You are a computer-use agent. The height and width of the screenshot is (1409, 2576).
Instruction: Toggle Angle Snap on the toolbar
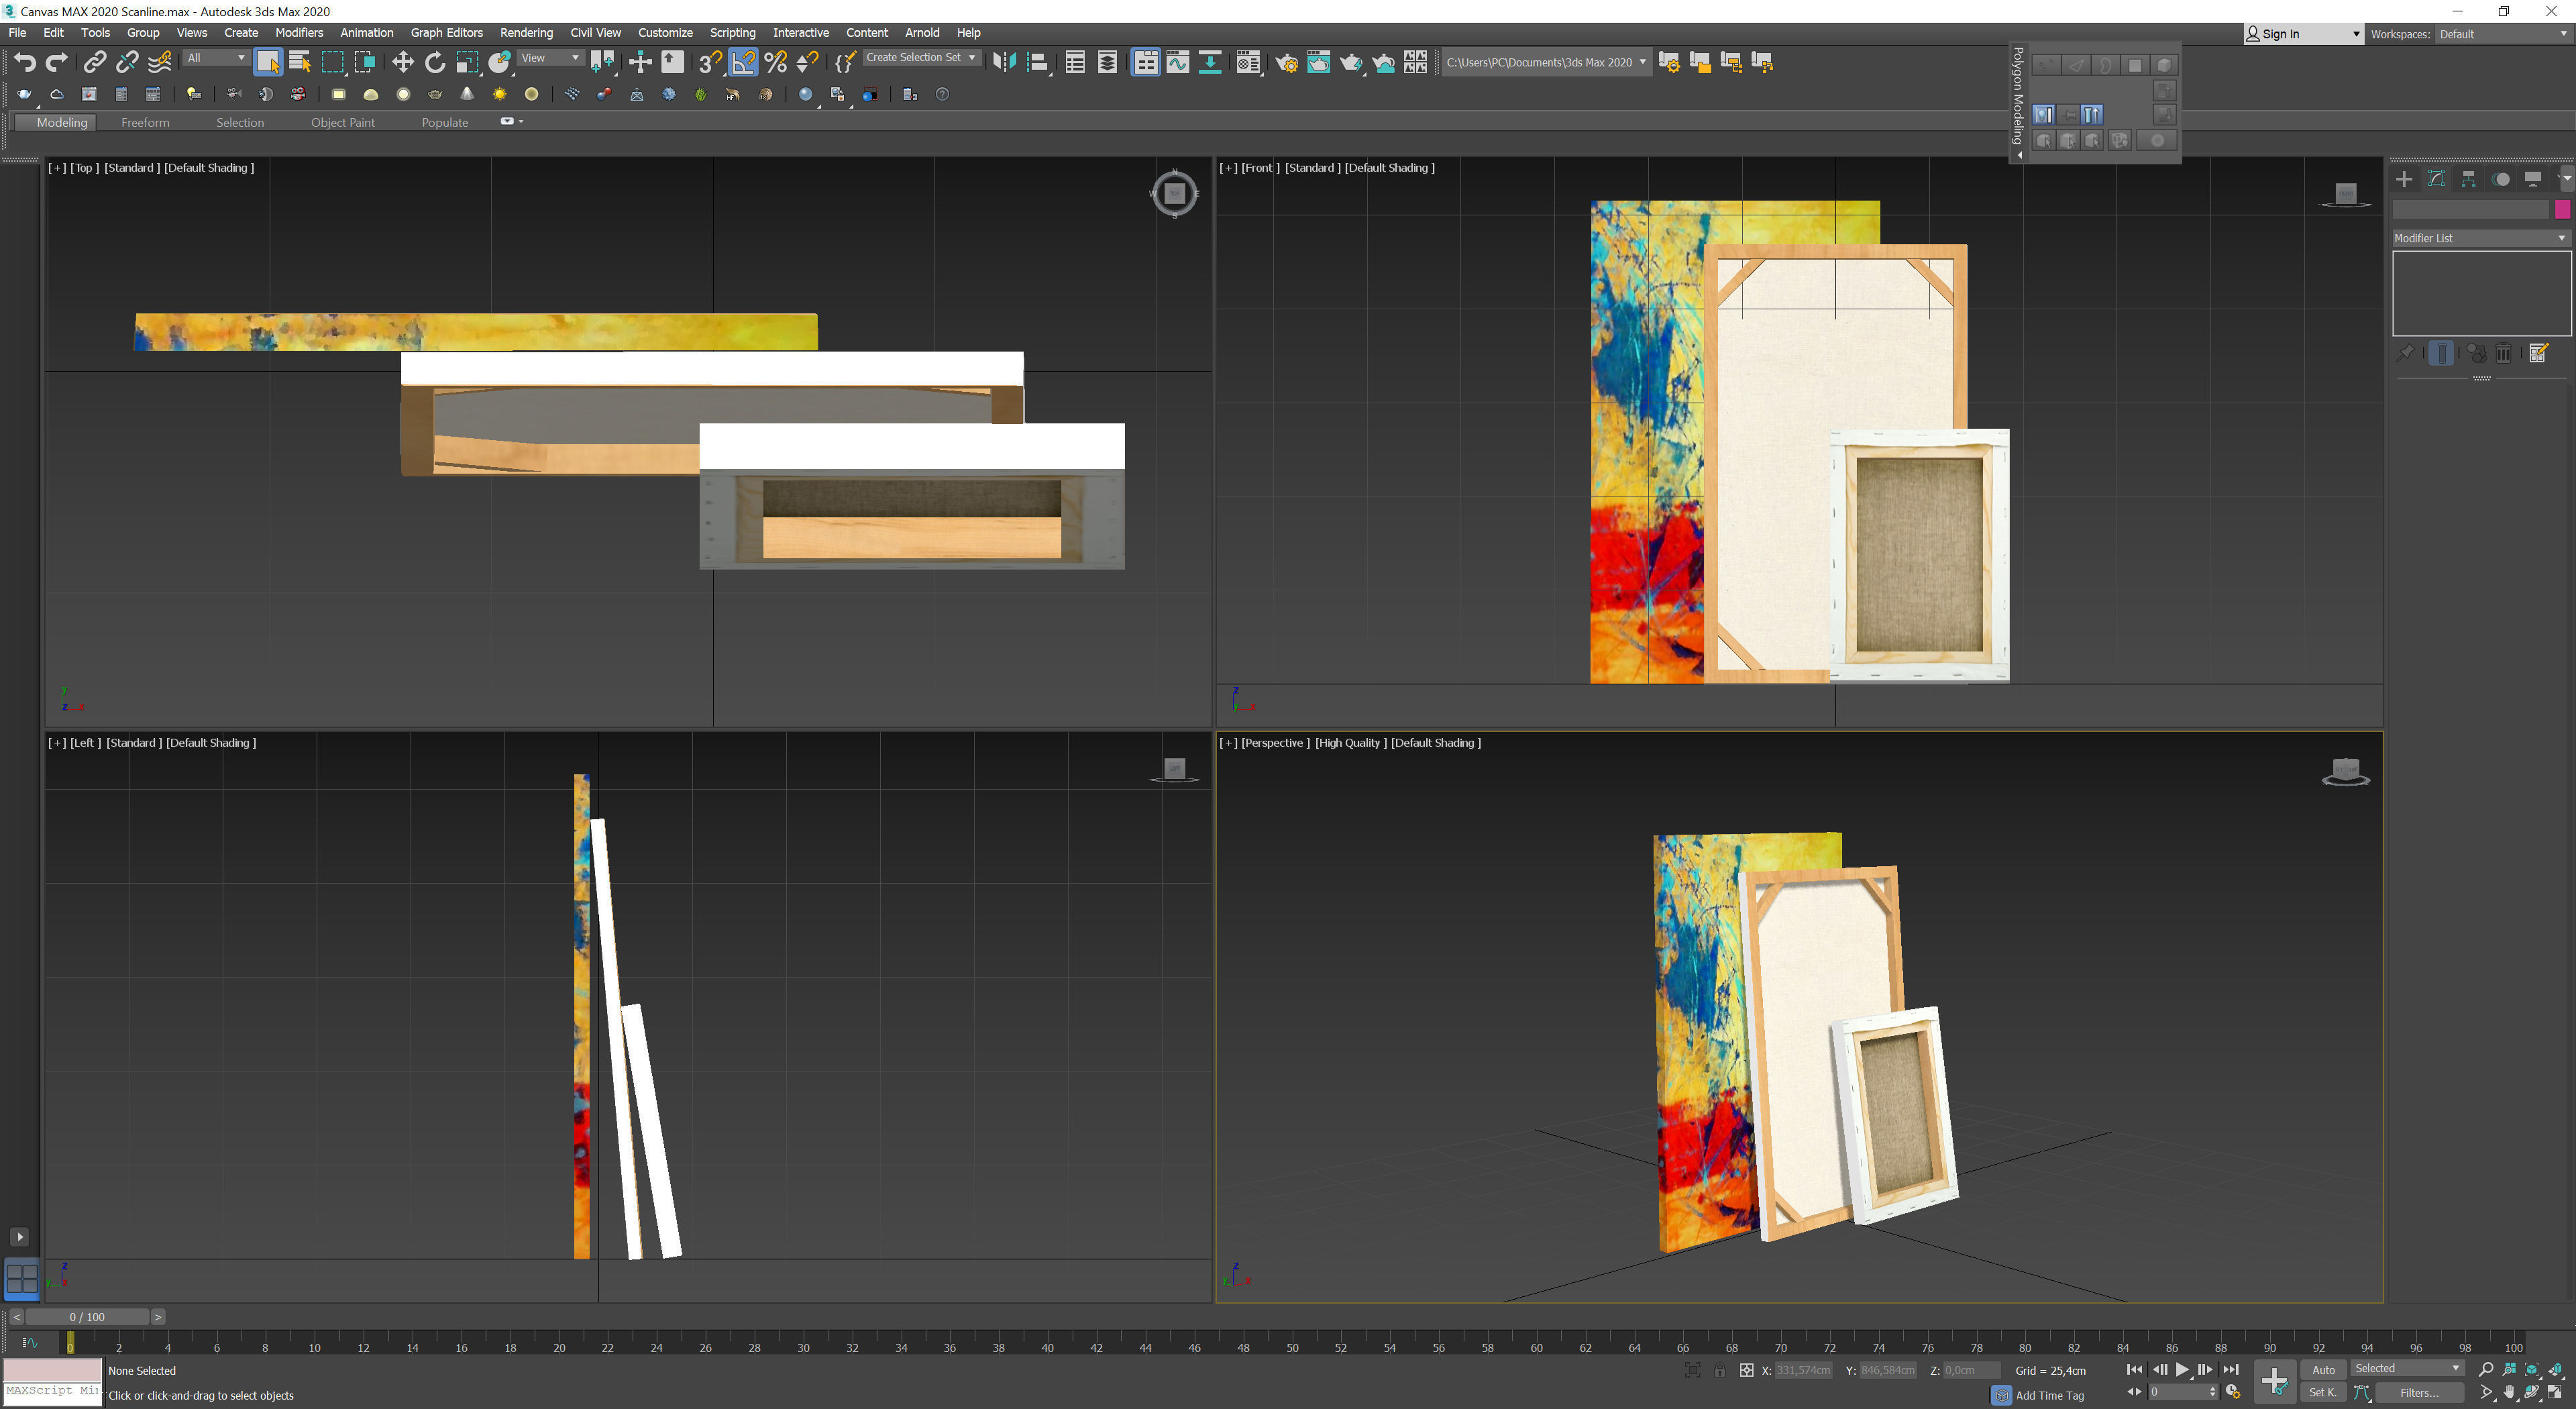click(743, 62)
